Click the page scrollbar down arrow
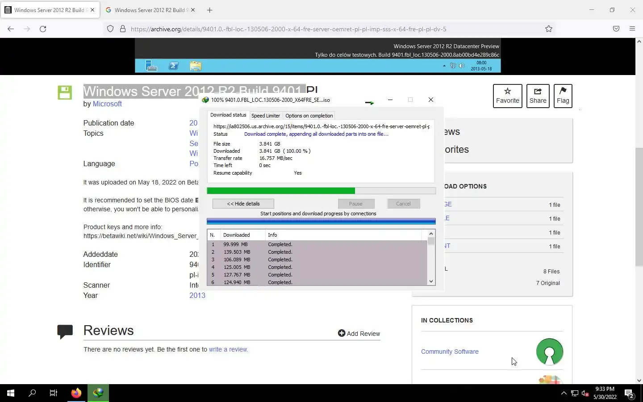The height and width of the screenshot is (402, 643). click(639, 381)
